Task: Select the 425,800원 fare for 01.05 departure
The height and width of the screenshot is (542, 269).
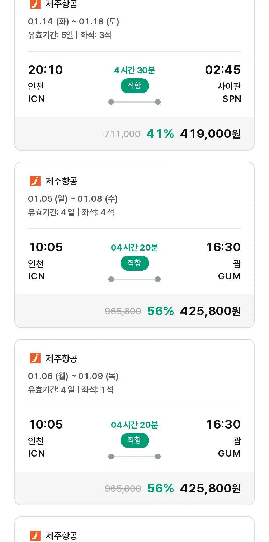Action: pyautogui.click(x=211, y=311)
